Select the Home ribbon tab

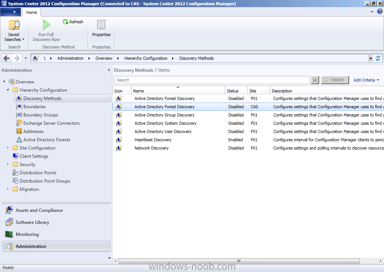click(x=31, y=12)
